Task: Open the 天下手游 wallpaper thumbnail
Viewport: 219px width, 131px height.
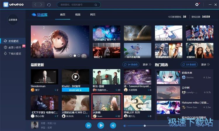Action: pos(44,103)
